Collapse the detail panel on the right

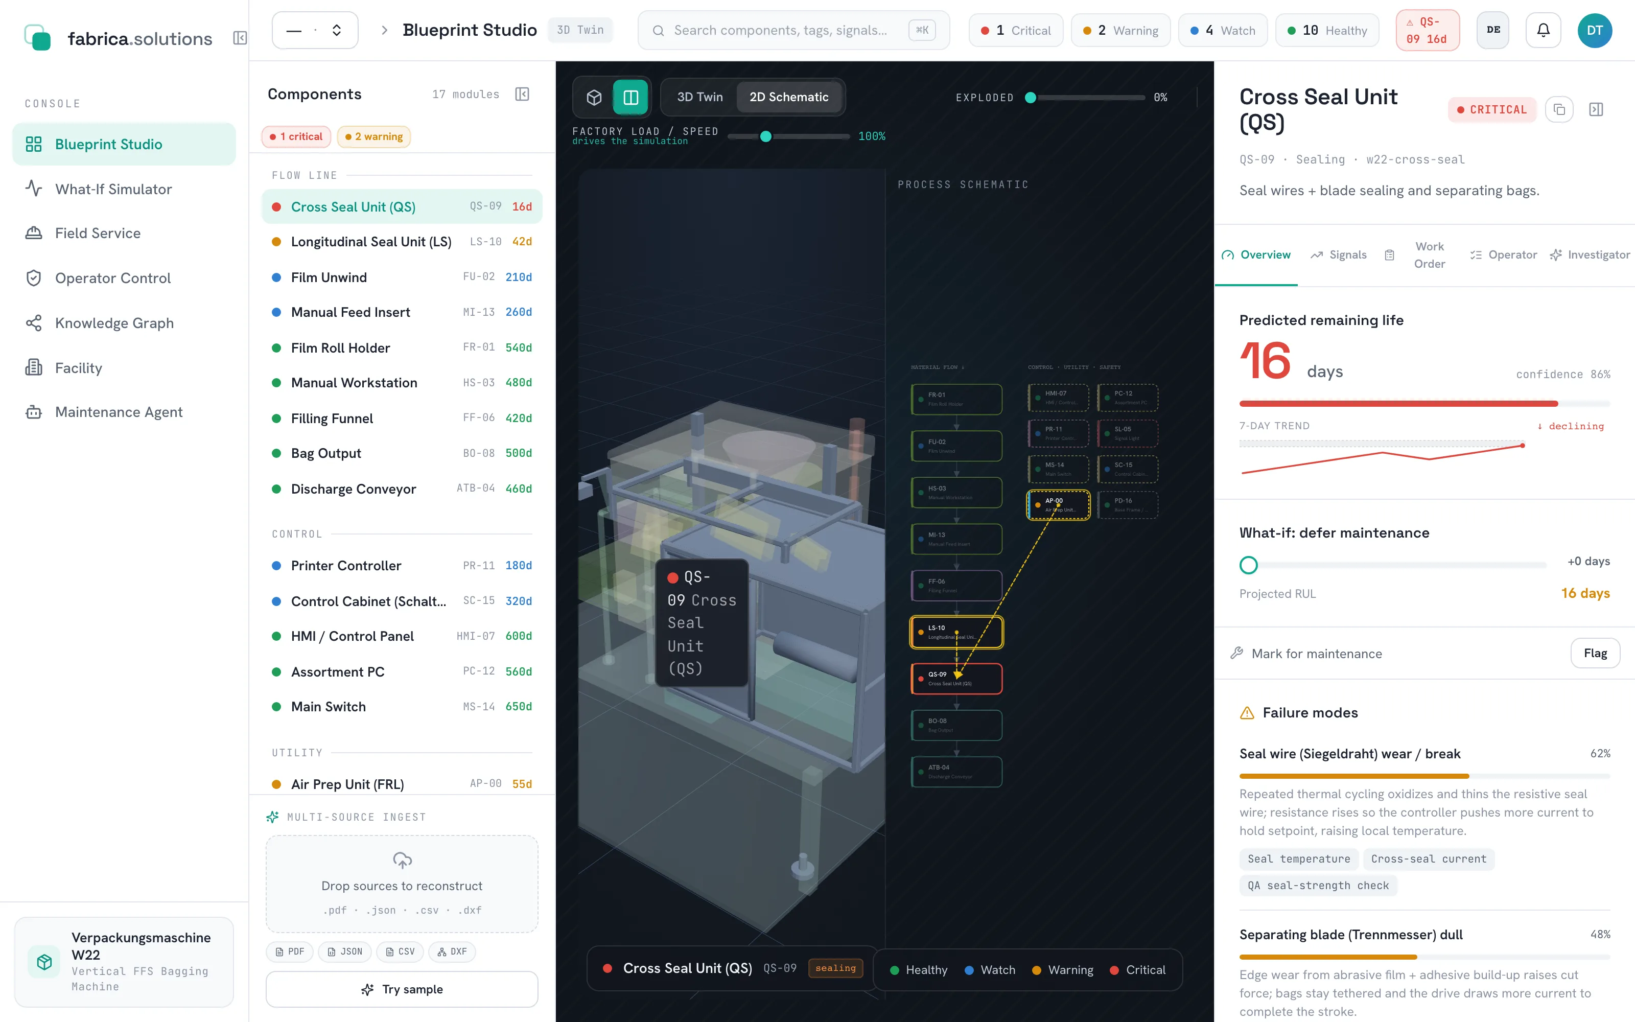point(1596,109)
